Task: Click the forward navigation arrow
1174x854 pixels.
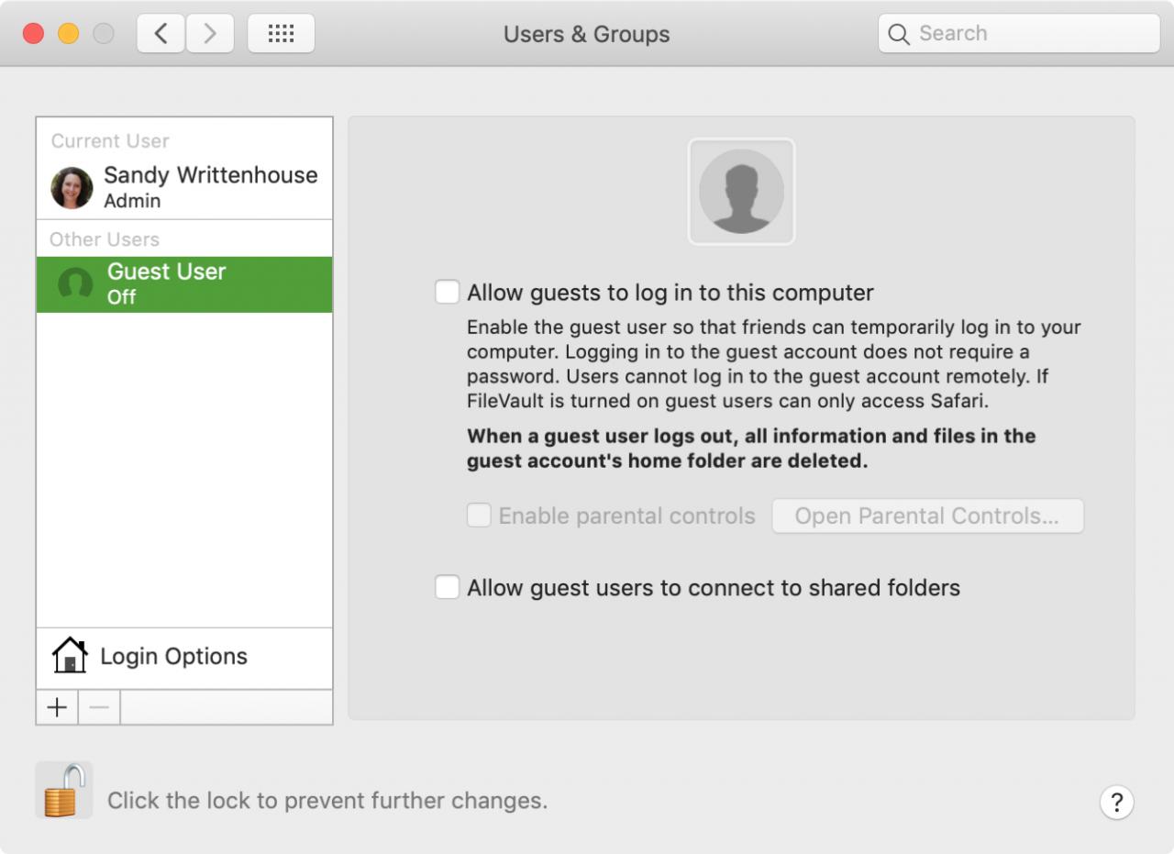Action: 210,34
